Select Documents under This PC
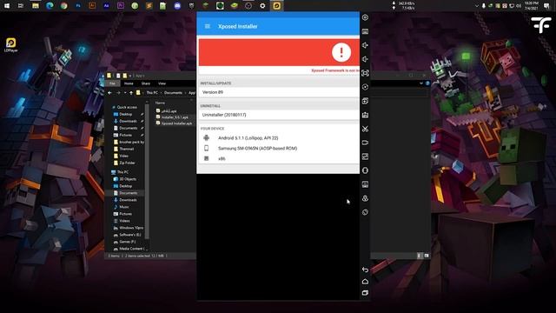The image size is (556, 313). (128, 193)
